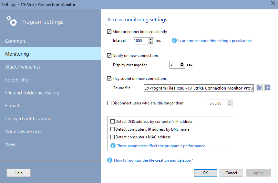Open Windows service settings

coord(50,132)
